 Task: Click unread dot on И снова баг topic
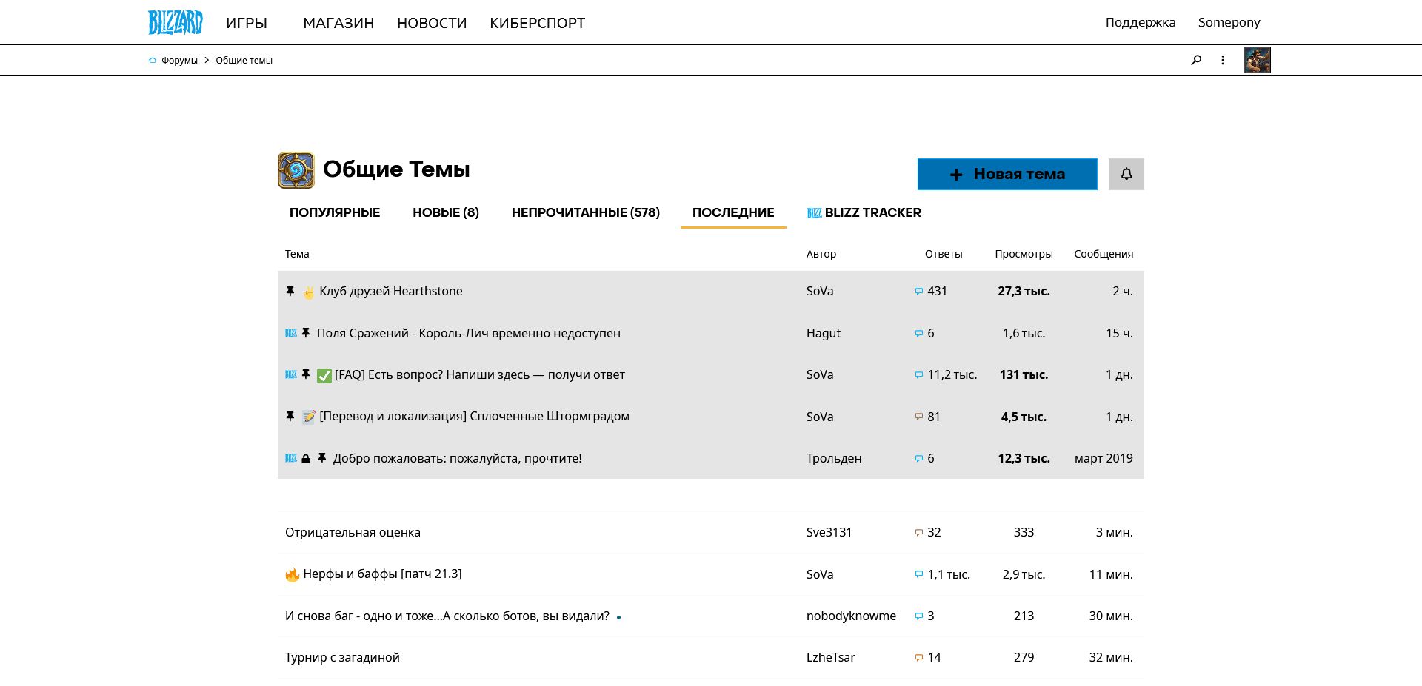click(618, 617)
